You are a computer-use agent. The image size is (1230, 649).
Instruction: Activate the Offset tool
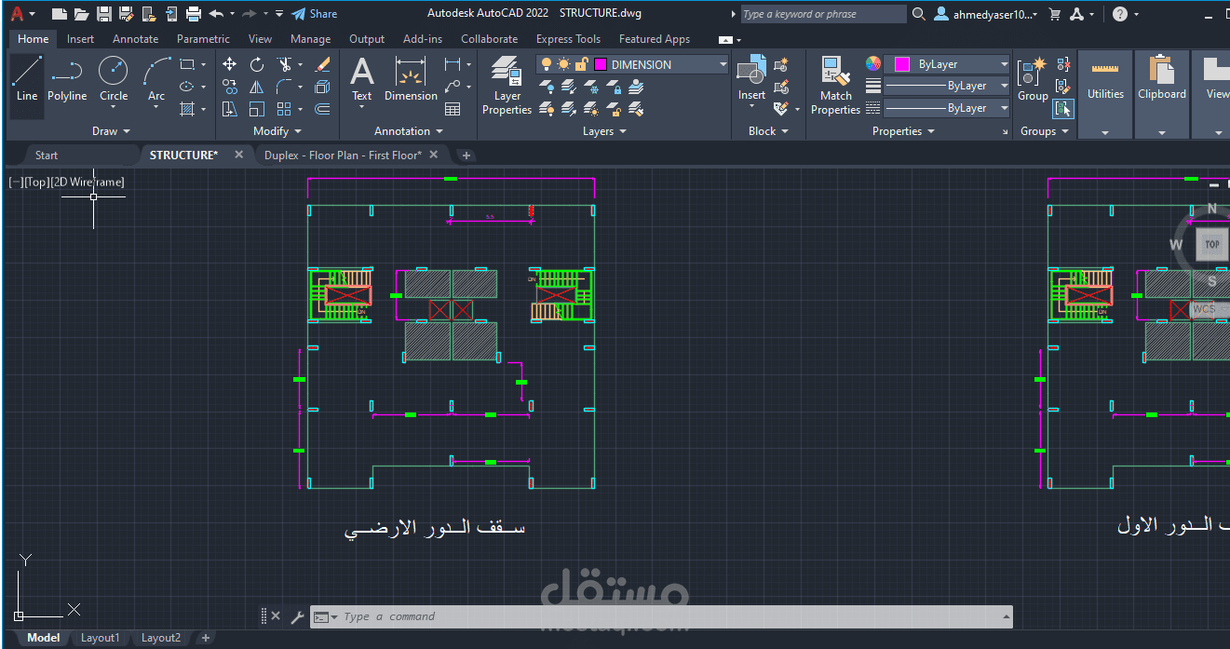pos(322,109)
